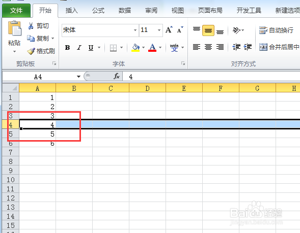The image size is (300, 233).
Task: Toggle Italic formatting
Action: pyautogui.click(x=79, y=47)
